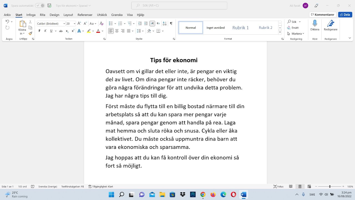Apply superscript formatting
355x200 pixels.
[x=73, y=31]
